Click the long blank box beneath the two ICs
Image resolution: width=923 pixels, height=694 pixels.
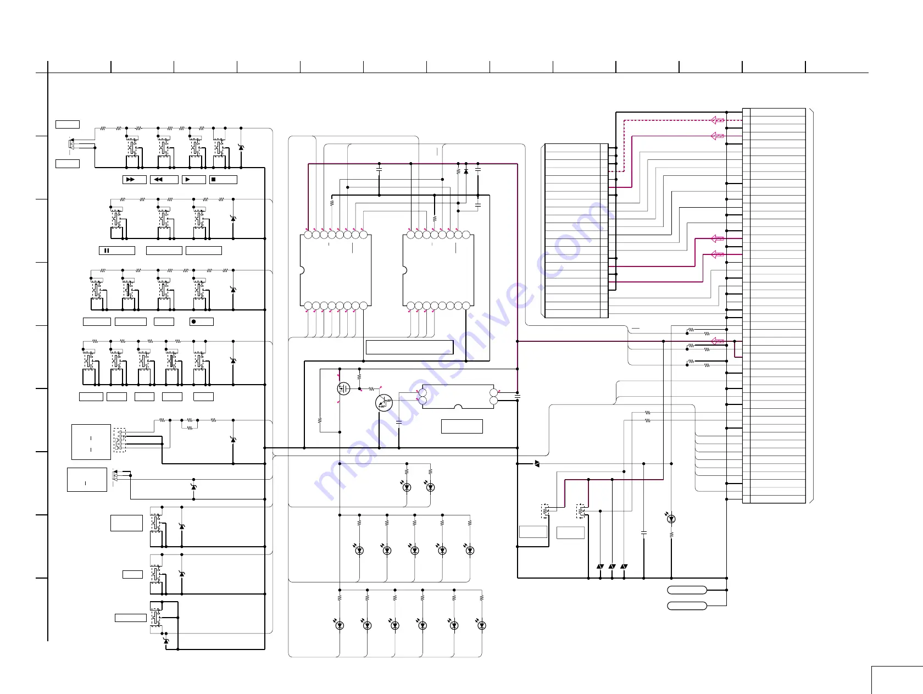409,347
